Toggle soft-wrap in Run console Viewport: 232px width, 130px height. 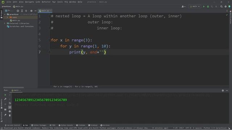[x=10, y=103]
